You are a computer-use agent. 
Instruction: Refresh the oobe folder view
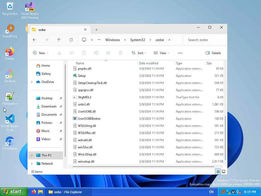tap(71, 40)
